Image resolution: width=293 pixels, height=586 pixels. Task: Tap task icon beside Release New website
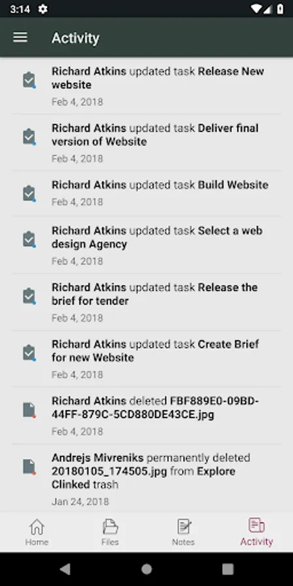point(29,80)
